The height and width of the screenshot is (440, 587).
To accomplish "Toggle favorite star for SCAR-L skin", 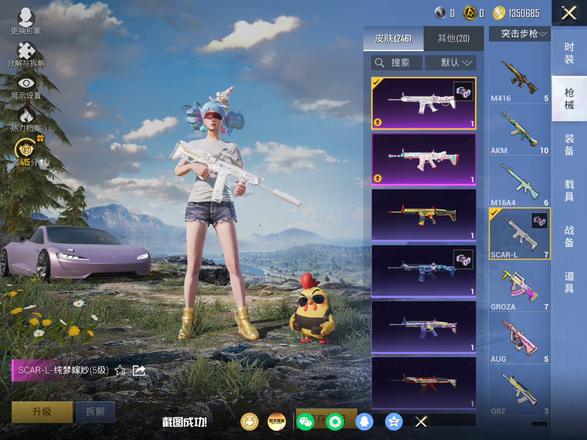I will tap(120, 370).
